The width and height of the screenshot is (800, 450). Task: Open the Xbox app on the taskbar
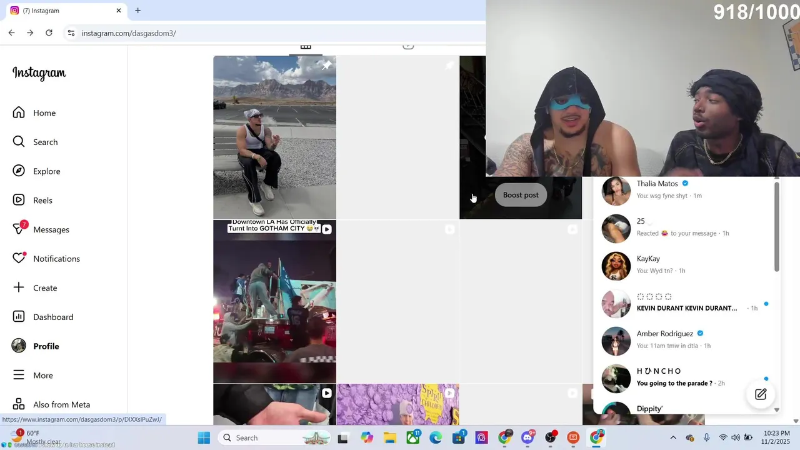click(413, 437)
